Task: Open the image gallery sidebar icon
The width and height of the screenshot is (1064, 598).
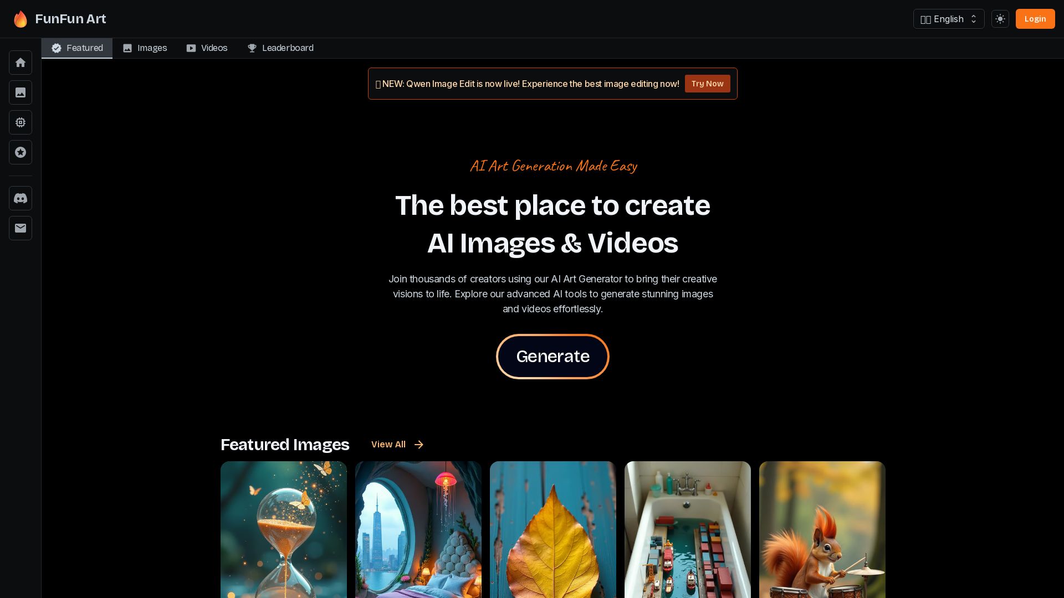Action: click(21, 92)
